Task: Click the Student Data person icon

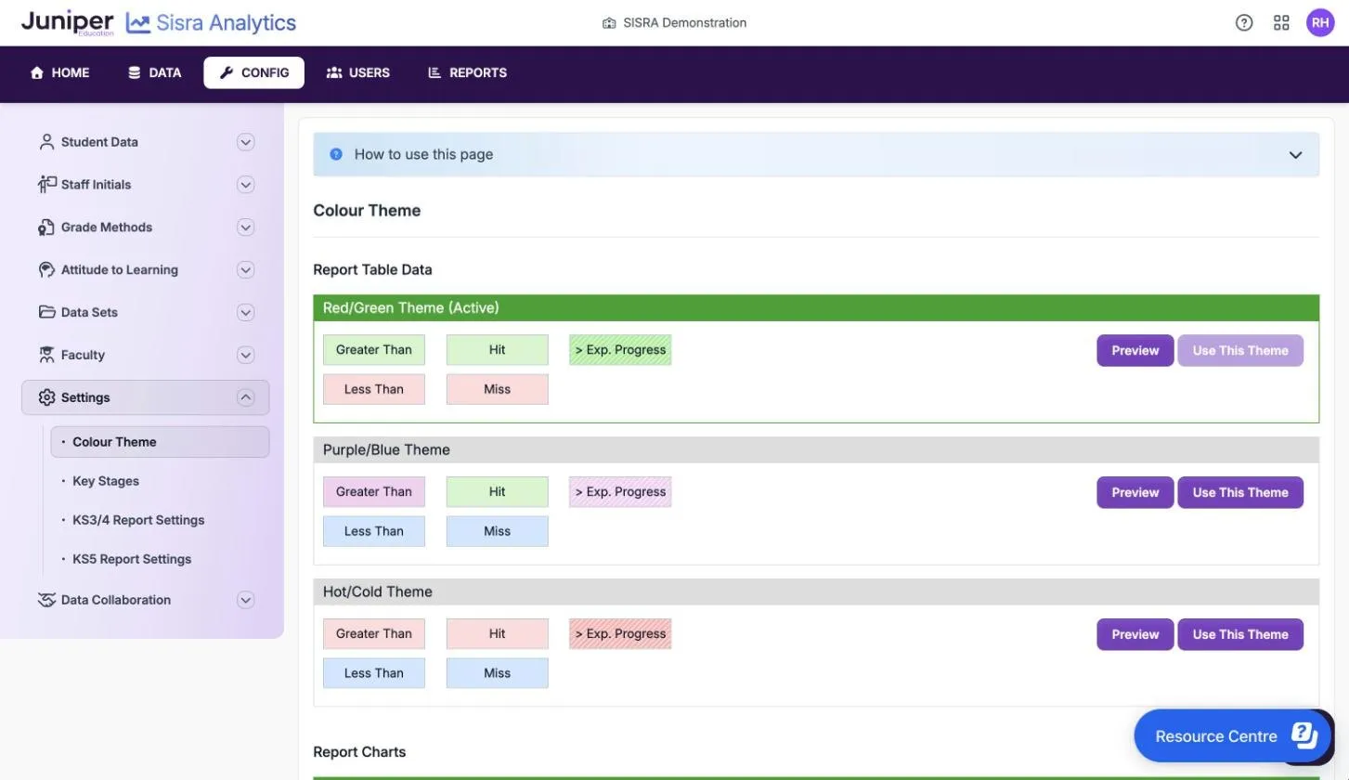Action: (x=46, y=142)
